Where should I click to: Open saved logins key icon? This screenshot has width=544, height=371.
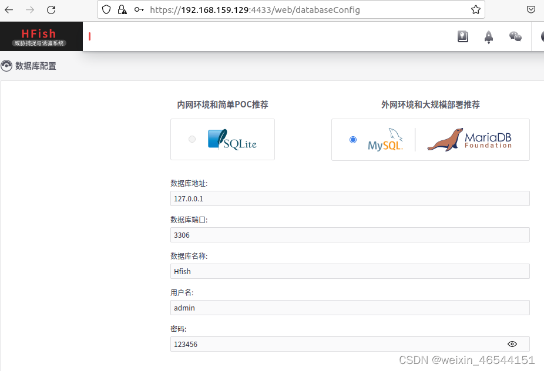click(139, 10)
